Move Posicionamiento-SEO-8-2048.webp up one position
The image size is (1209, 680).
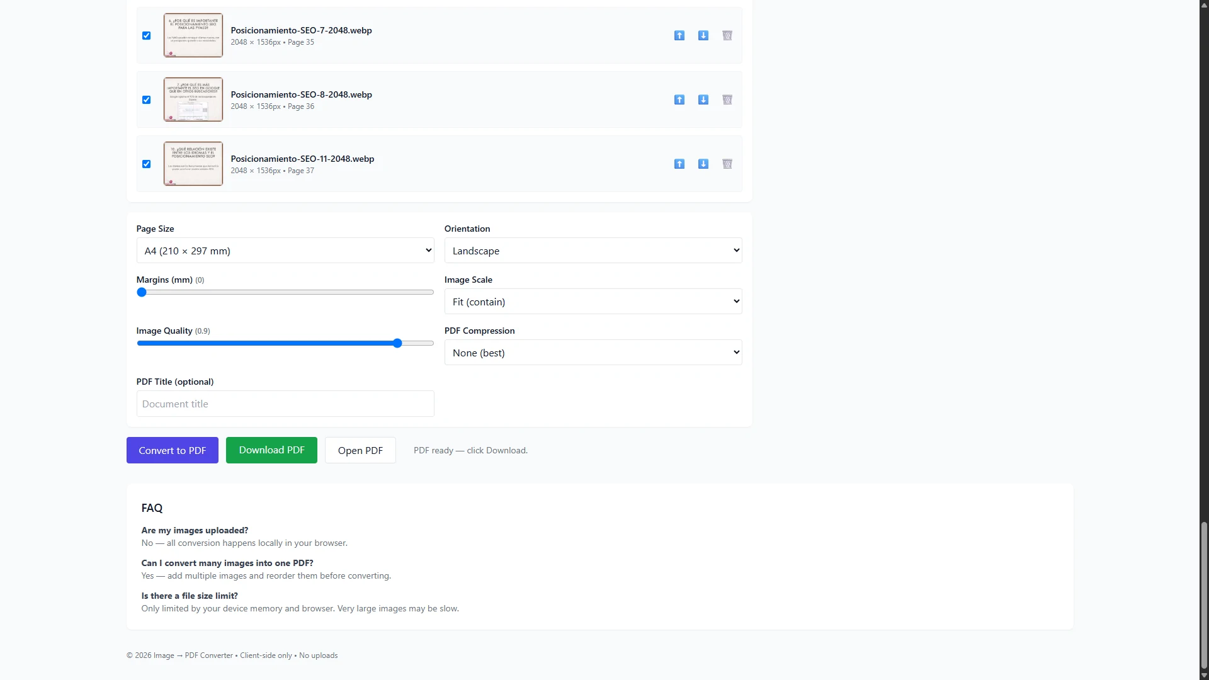[679, 100]
